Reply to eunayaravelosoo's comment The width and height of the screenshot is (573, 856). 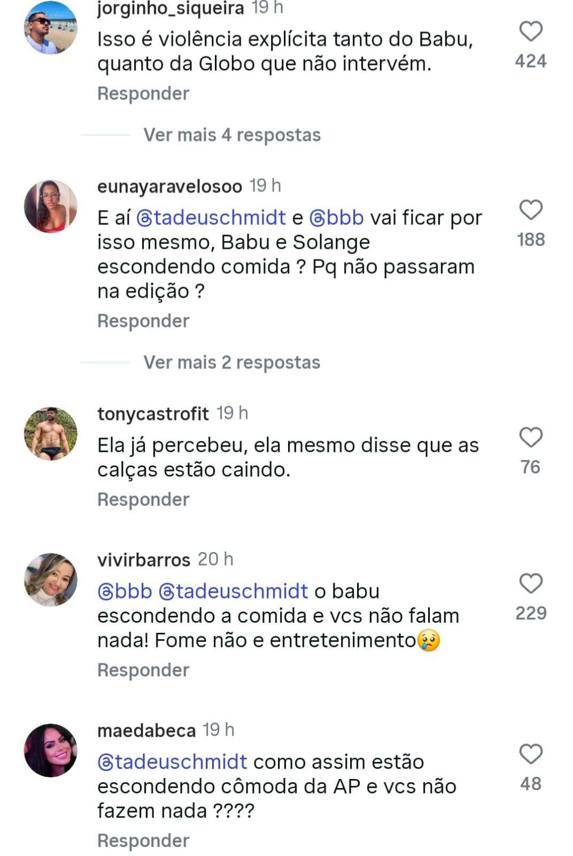[143, 321]
